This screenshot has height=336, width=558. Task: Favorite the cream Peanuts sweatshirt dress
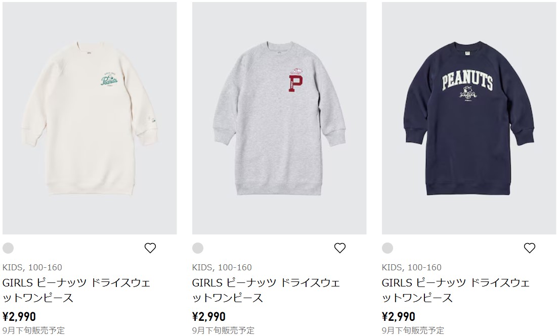coord(150,248)
